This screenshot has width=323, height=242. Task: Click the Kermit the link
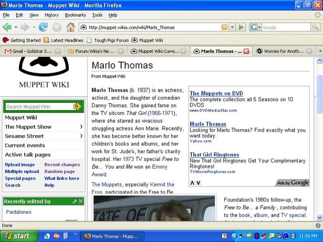pos(162,185)
